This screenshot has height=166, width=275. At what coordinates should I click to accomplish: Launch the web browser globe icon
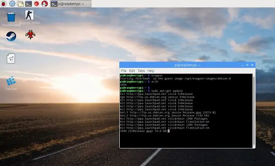pos(12,3)
